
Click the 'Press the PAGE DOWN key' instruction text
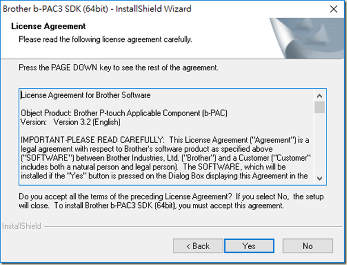(119, 67)
